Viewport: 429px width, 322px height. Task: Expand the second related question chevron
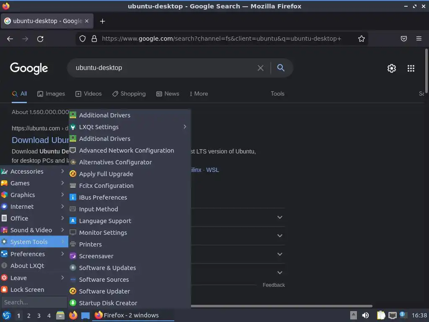[x=279, y=236]
